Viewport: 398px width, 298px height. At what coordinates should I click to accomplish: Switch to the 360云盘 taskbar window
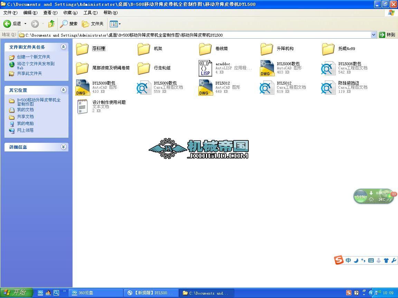pos(96,293)
